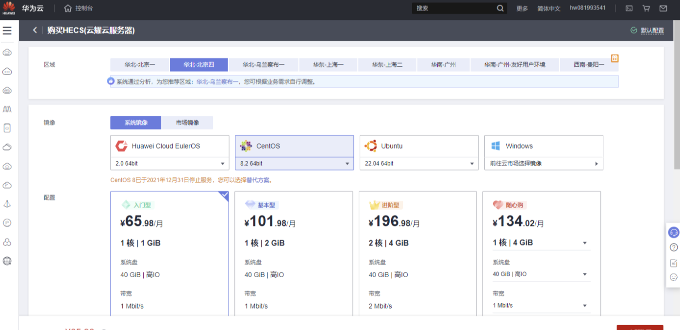
Task: Go back with the left arrow
Action: (x=34, y=30)
